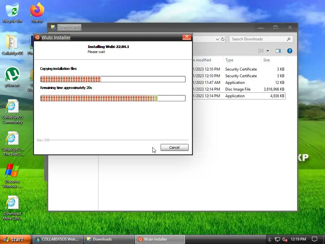Expand the address bar history dropdown
The image size is (325, 244).
(217, 39)
